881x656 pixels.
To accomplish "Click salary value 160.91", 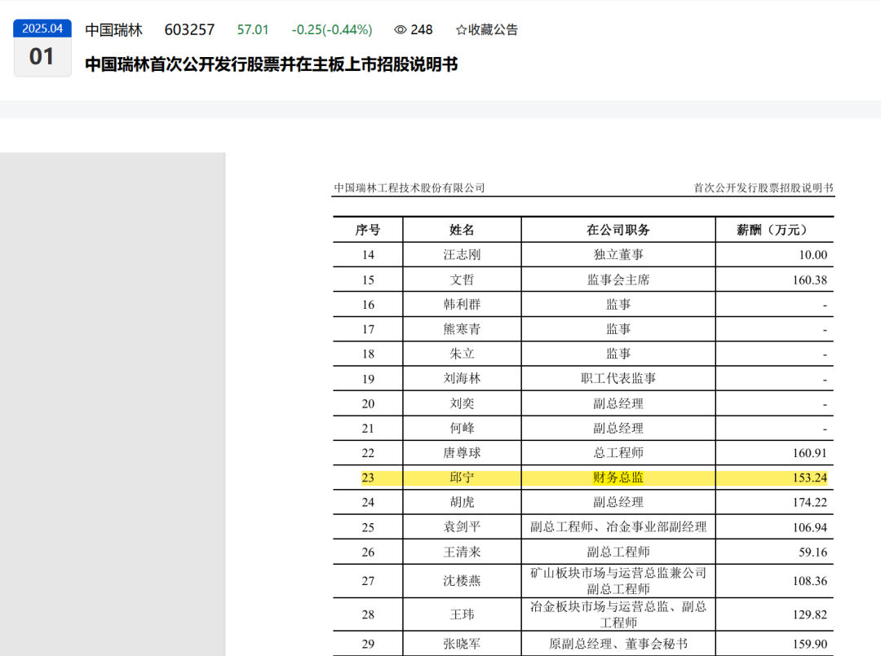I will [810, 453].
